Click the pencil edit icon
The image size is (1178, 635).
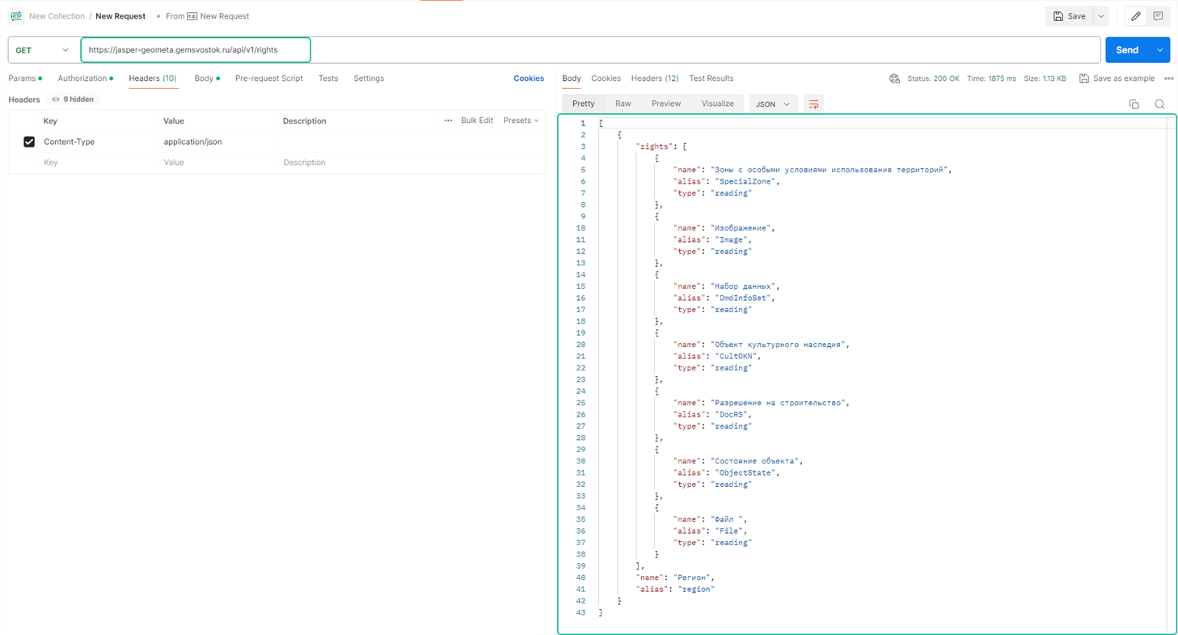[x=1136, y=16]
